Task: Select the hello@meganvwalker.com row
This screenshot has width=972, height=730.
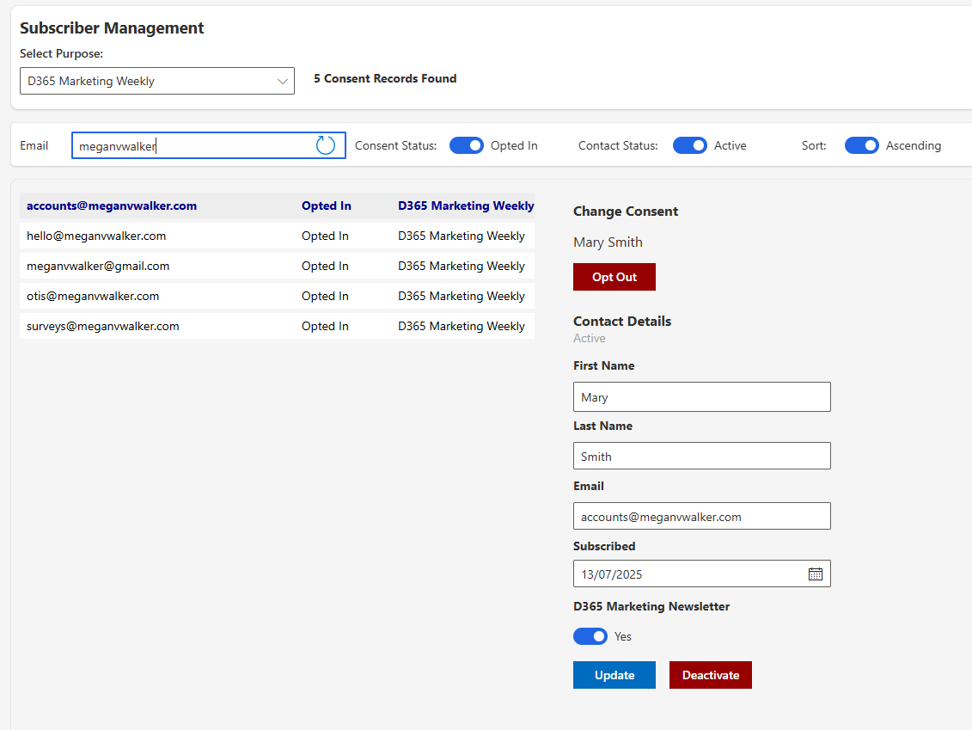Action: [x=96, y=236]
